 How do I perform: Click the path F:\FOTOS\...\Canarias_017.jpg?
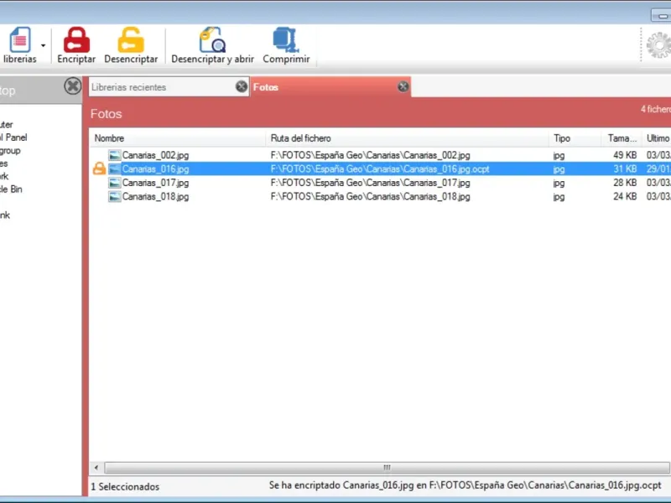coord(370,183)
